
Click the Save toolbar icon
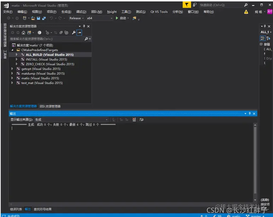pos(39,18)
